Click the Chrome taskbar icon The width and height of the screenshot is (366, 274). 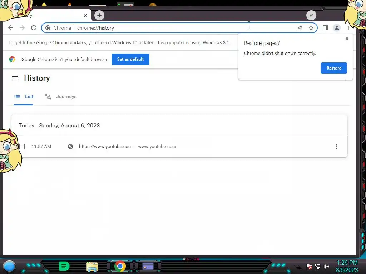(120, 266)
